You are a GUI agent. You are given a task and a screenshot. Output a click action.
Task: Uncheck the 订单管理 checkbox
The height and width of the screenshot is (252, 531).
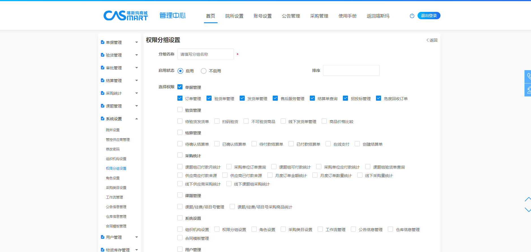[180, 98]
